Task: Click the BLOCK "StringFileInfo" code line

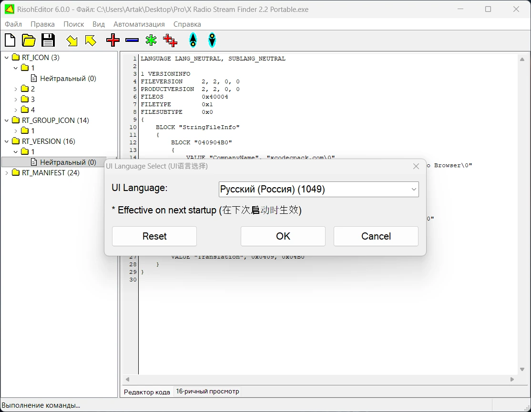Action: (198, 127)
